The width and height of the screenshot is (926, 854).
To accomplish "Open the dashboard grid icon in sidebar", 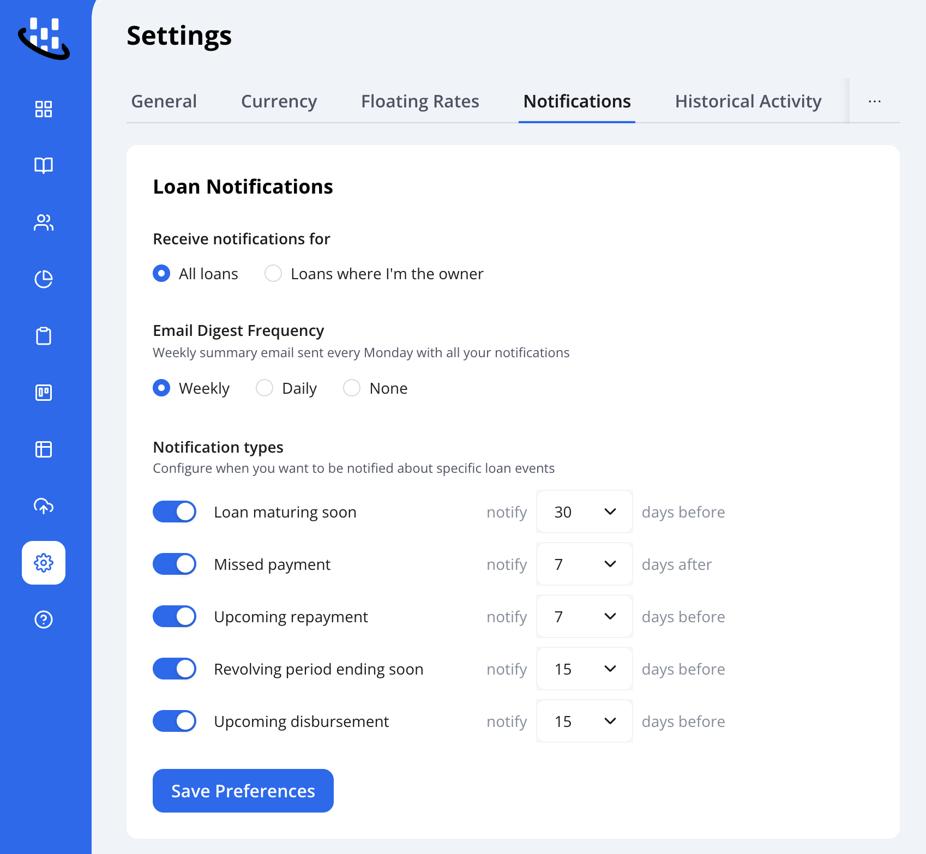I will click(x=44, y=109).
